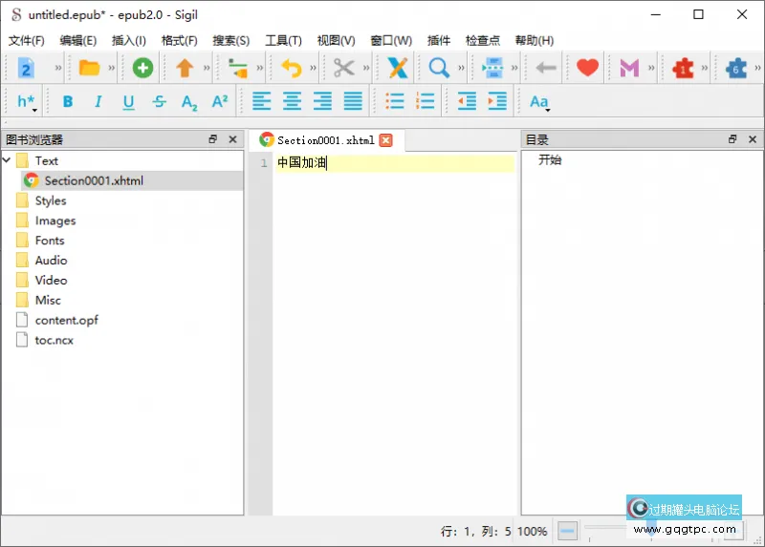
Task: Expand overflow chevron after Open folder icon
Action: pos(111,68)
